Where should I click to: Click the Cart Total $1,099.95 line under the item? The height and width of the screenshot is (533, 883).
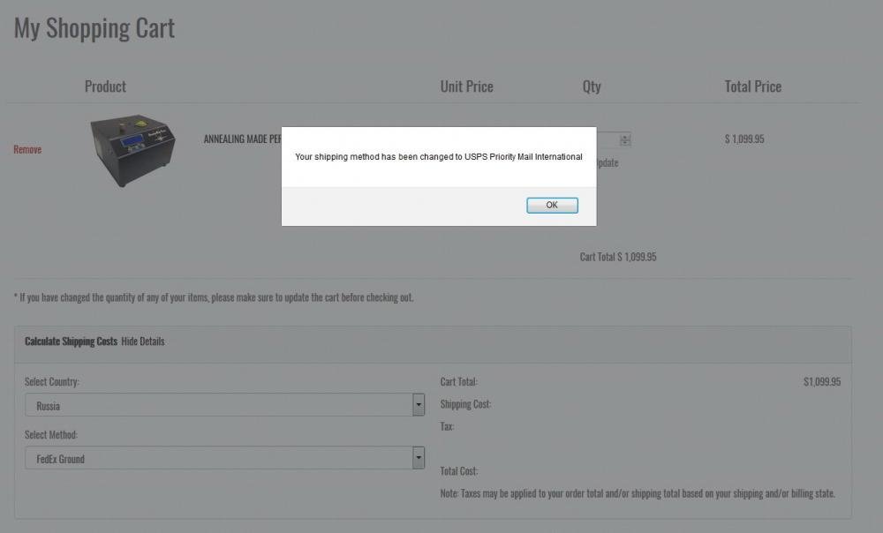617,257
